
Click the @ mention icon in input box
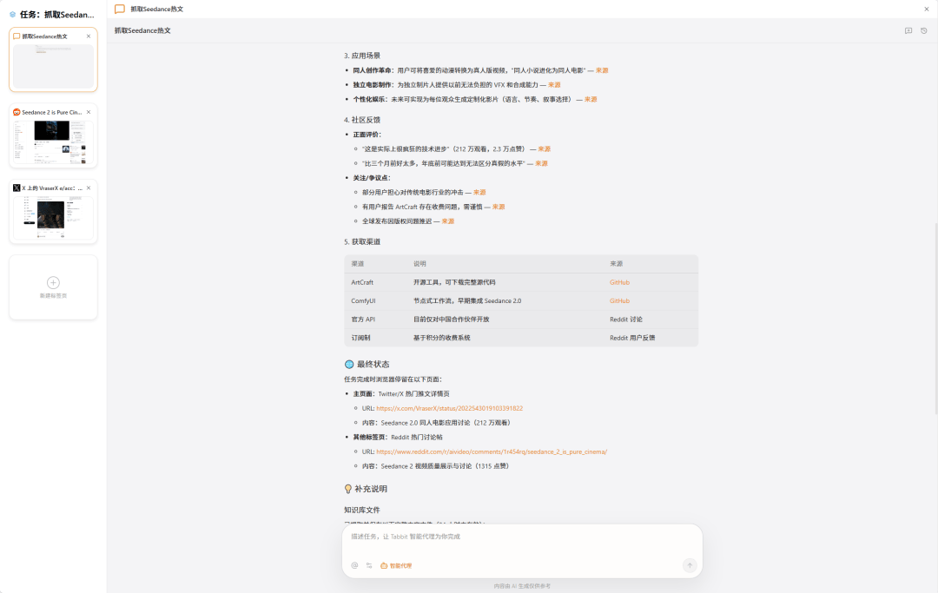pos(354,565)
